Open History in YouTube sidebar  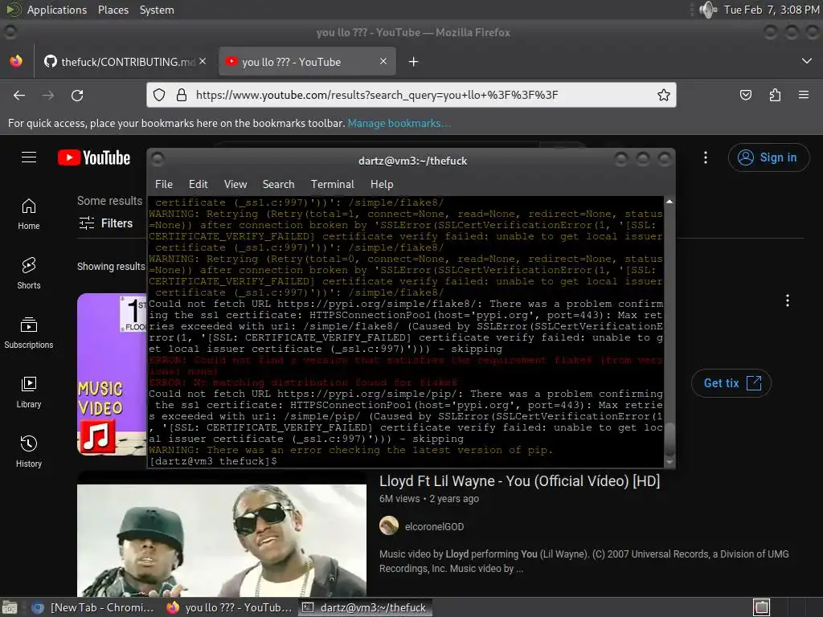pos(29,452)
